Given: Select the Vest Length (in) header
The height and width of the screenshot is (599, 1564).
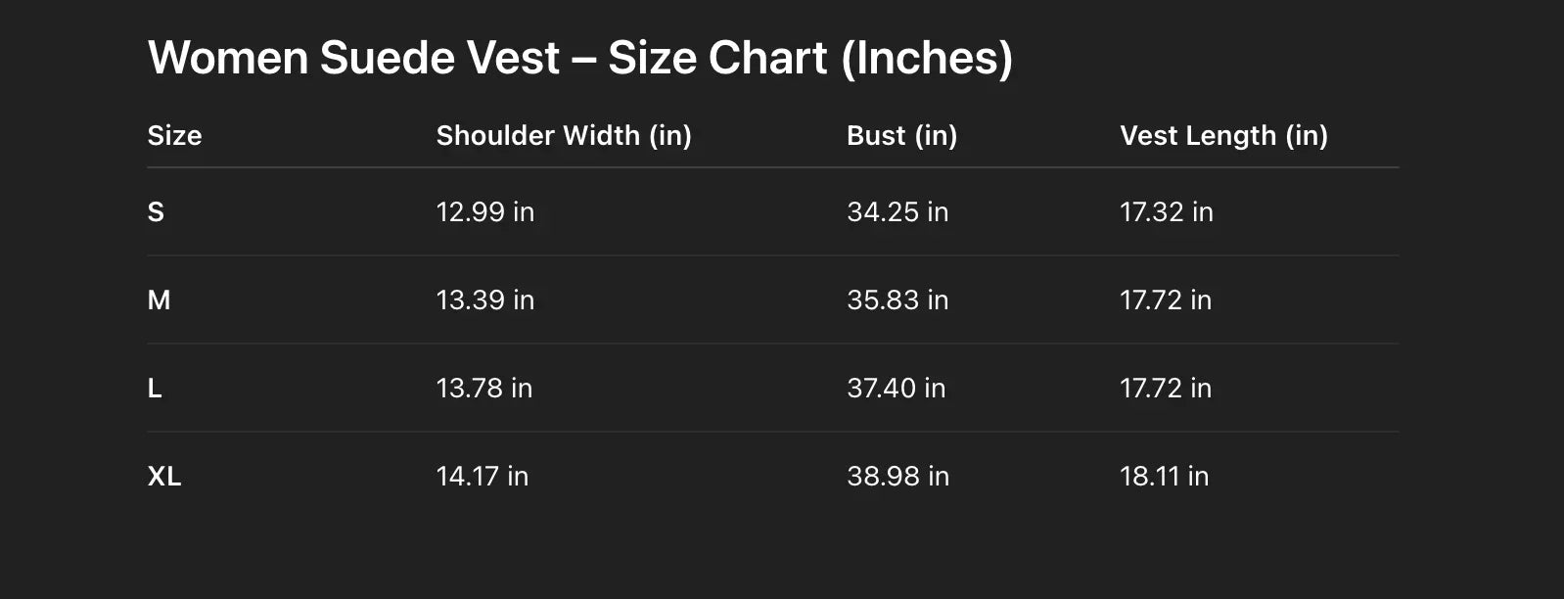Looking at the screenshot, I should click(1223, 135).
